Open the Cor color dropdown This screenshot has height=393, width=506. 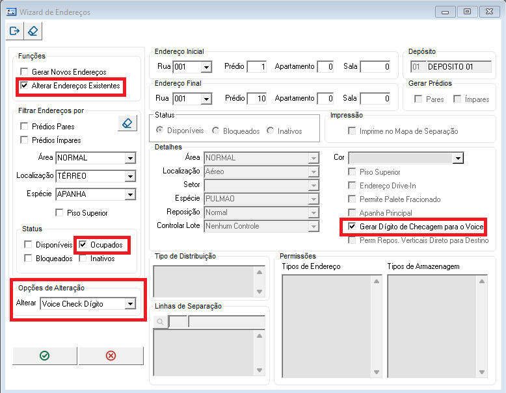click(458, 158)
